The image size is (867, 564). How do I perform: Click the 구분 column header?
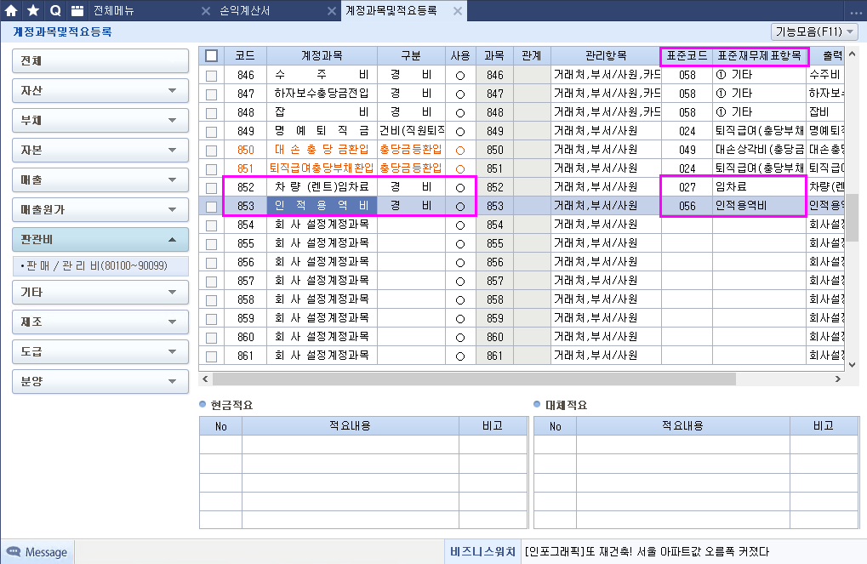click(x=411, y=56)
